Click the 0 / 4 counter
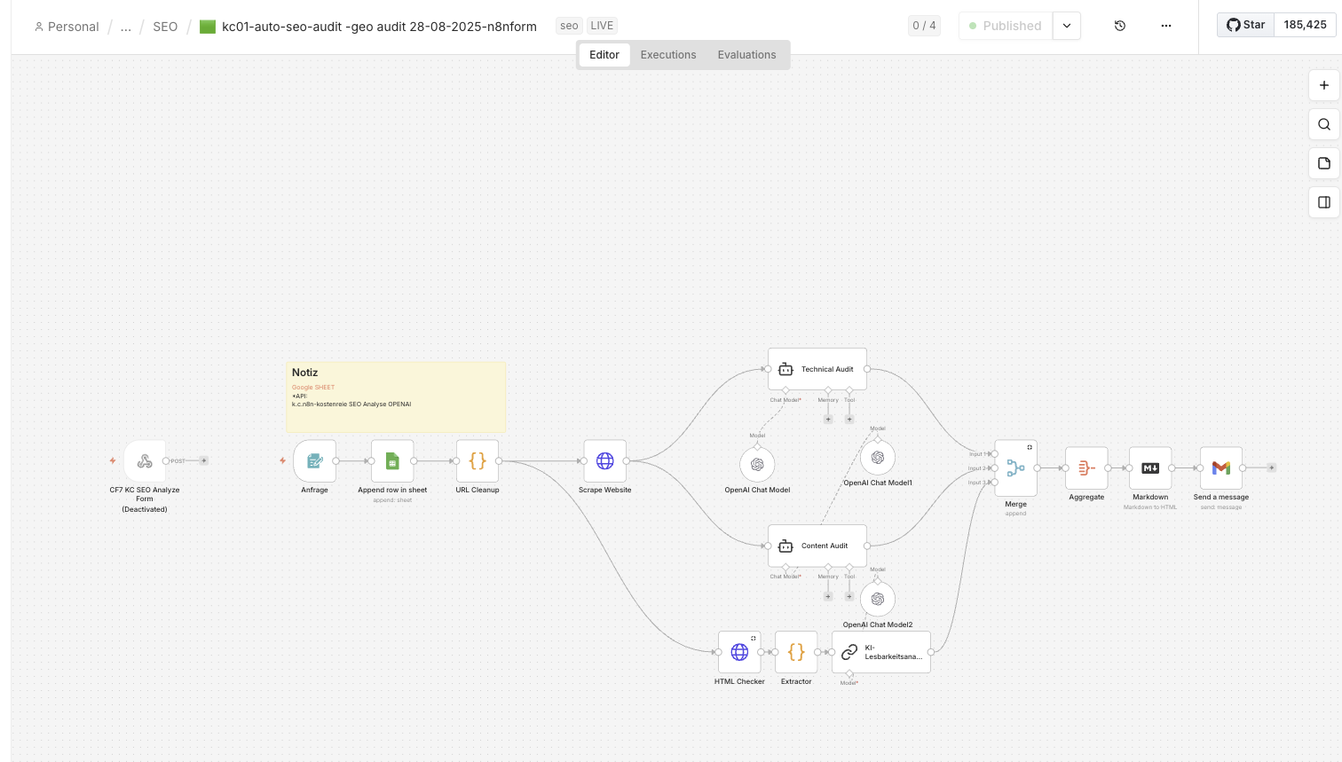The height and width of the screenshot is (762, 1342). (924, 26)
